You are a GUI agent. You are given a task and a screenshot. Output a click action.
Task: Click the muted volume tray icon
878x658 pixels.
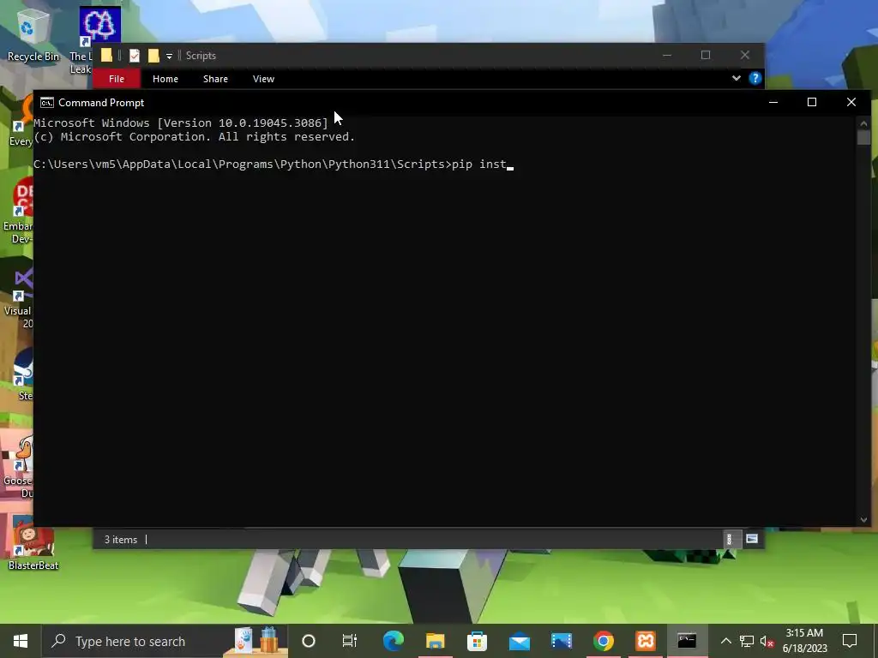[767, 641]
